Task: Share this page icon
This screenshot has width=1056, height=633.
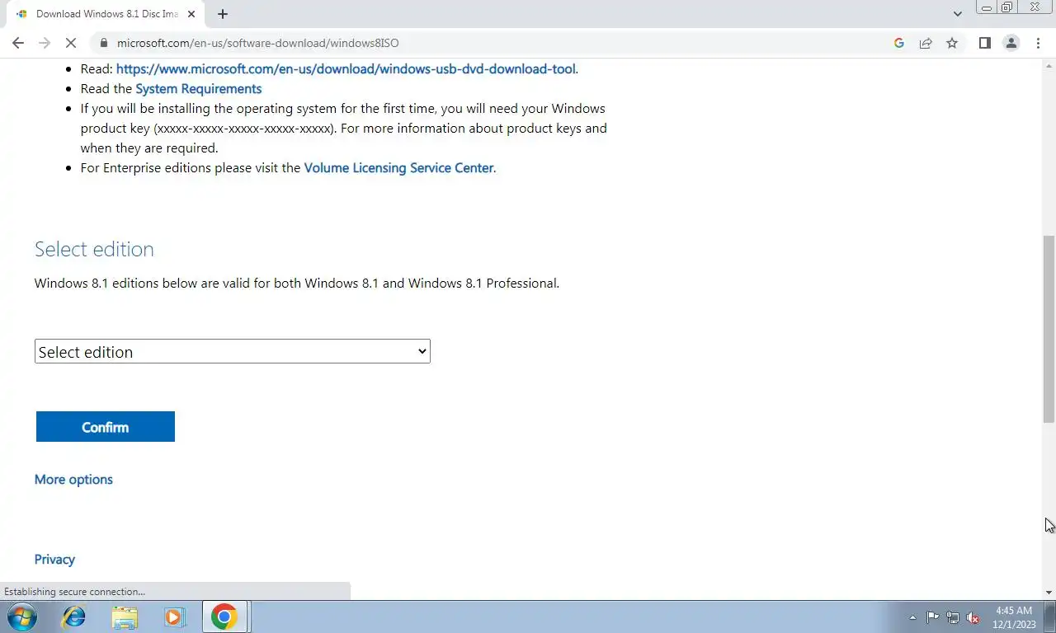Action: (x=926, y=43)
